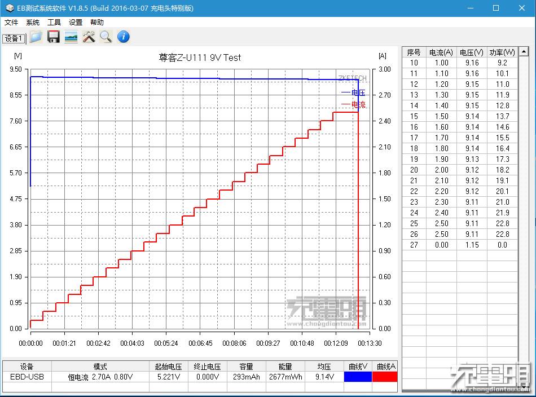
Task: Click current value 2.00 in row 20
Action: click(441, 170)
